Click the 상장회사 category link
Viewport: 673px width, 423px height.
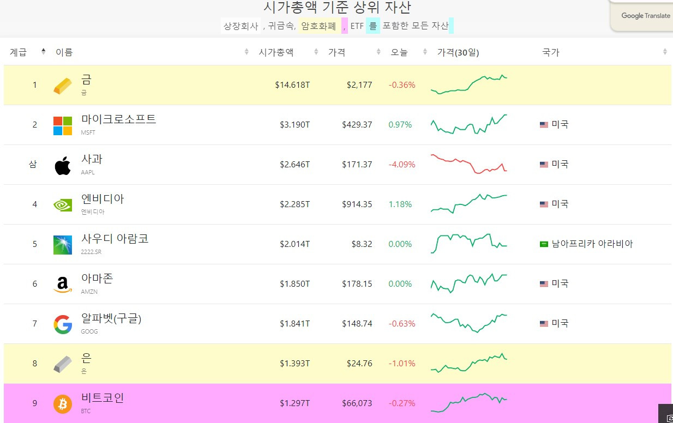(x=241, y=26)
